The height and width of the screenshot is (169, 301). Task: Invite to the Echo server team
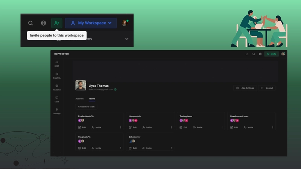coord(147,148)
